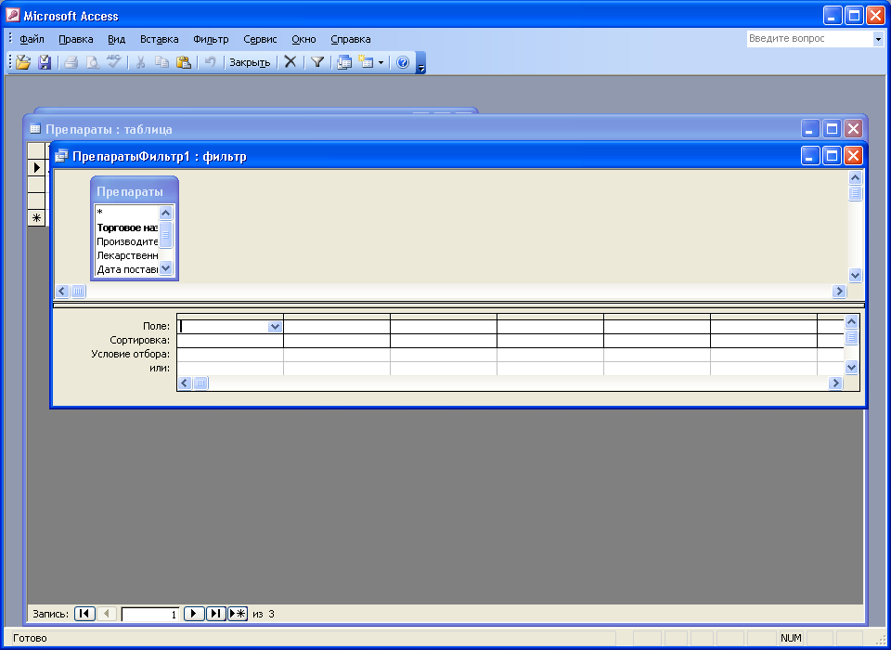The height and width of the screenshot is (650, 891).
Task: Open the New Object dropdown arrow
Action: (x=381, y=62)
